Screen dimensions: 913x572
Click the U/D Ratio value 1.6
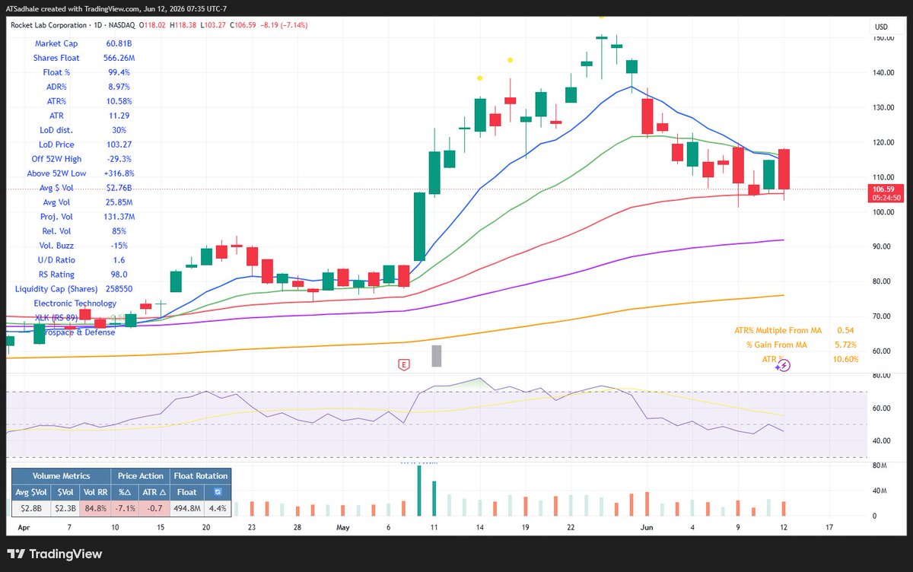119,260
